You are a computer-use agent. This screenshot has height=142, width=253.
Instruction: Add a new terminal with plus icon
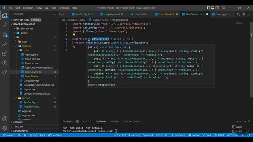click(237, 121)
